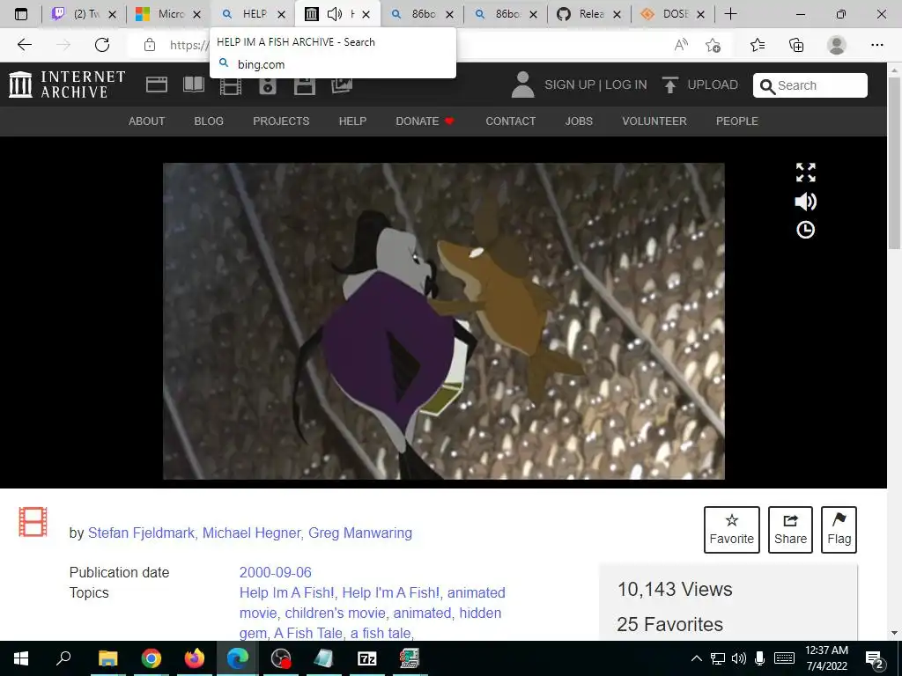This screenshot has width=902, height=676.
Task: Mute the video player volume icon
Action: (x=805, y=202)
